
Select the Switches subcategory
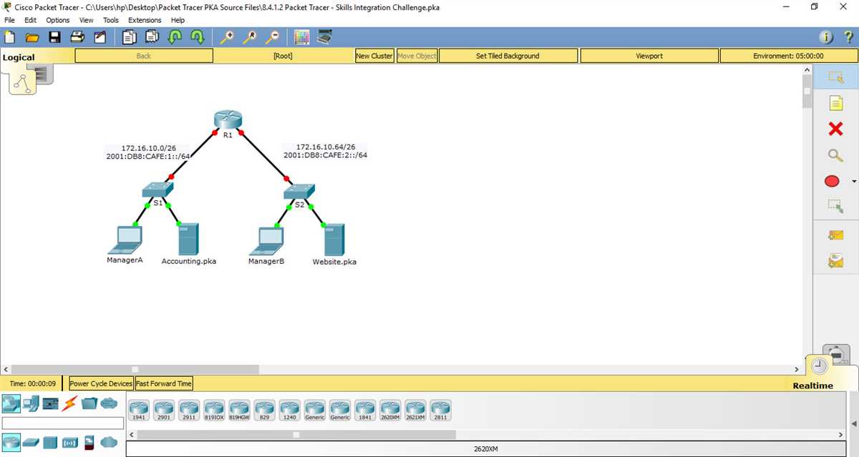[31, 441]
